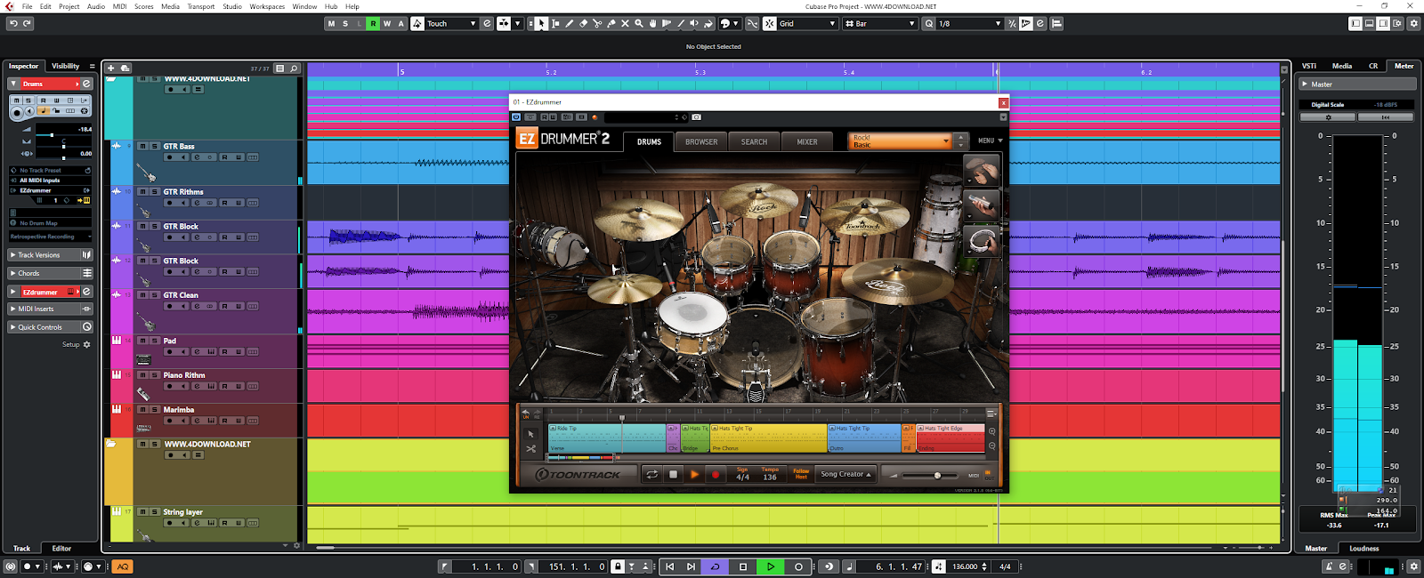Open the Song Creator popup
The width and height of the screenshot is (1424, 578).
[845, 474]
